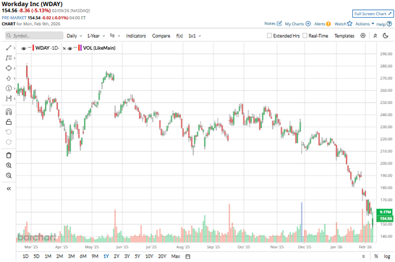395x262 pixels.
Task: Click the VOL color swatch
Action: point(80,48)
